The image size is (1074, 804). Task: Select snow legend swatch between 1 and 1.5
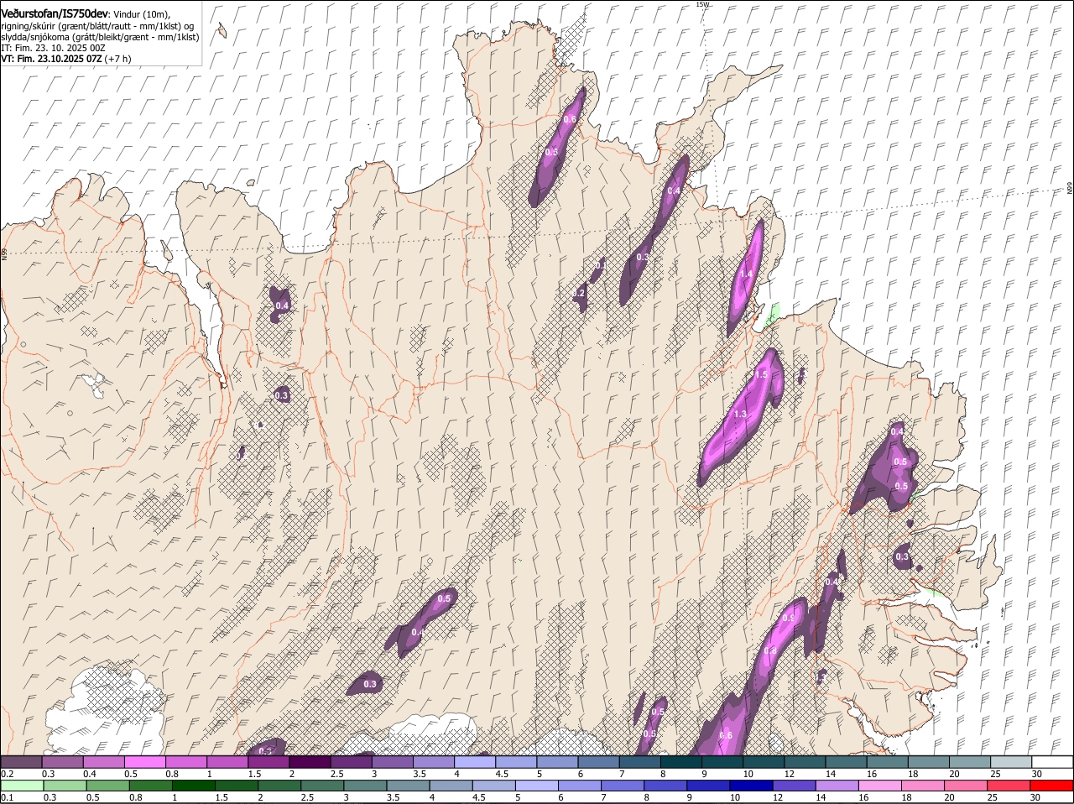[227, 761]
